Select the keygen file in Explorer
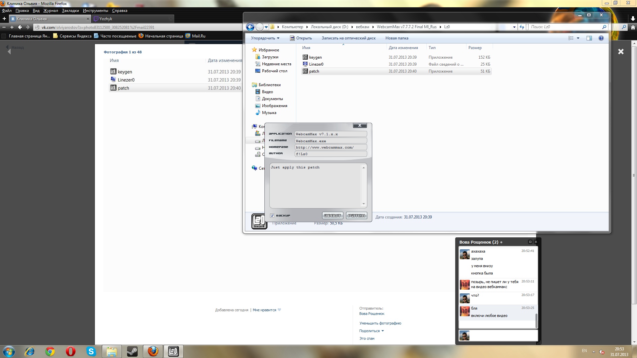Screen dimensions: 637x358 tap(315, 57)
